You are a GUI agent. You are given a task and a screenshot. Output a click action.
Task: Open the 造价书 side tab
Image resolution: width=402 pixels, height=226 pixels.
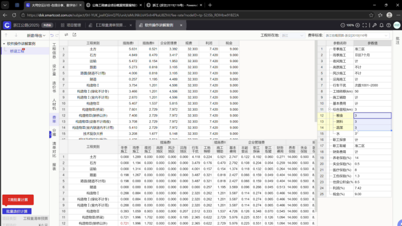tap(54, 87)
